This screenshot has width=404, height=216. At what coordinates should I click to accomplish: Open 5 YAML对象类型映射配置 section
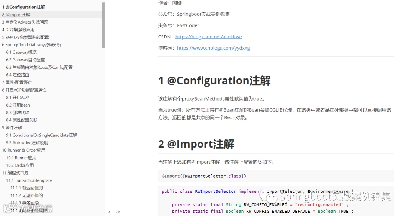pos(25,37)
